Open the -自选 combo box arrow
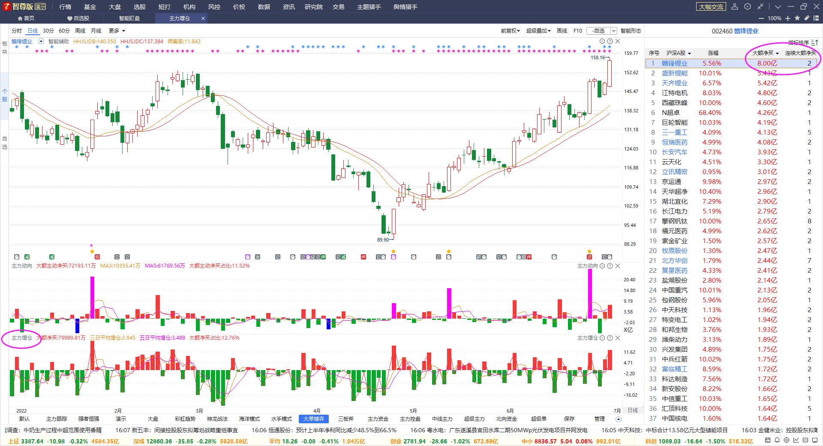823x446 pixels. pyautogui.click(x=613, y=31)
